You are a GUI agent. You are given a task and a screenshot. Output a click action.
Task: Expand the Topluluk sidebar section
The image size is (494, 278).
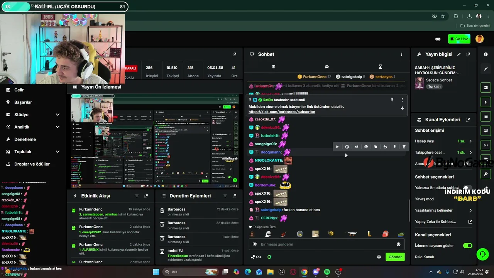point(58,152)
